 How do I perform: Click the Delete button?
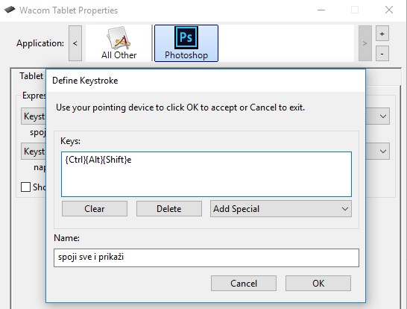169,209
